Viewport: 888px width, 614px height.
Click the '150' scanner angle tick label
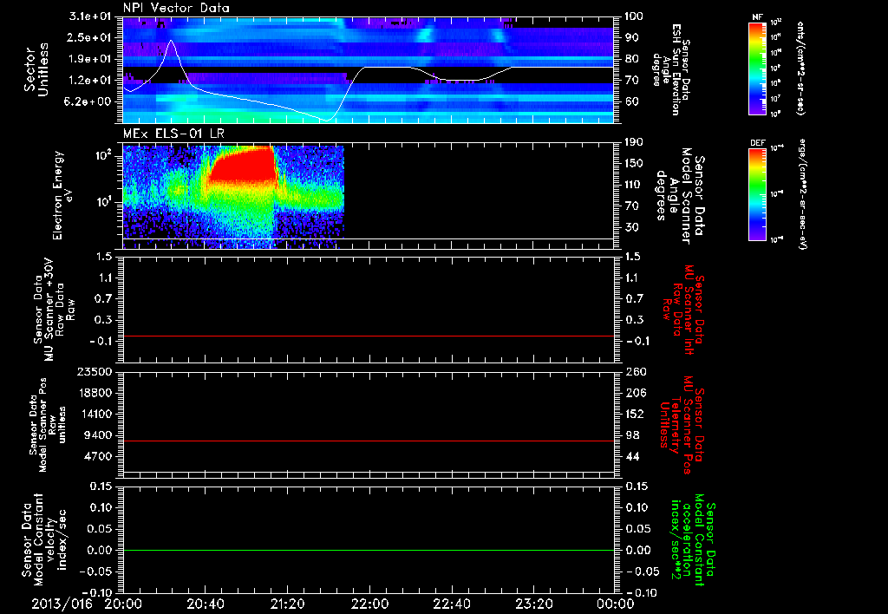click(636, 163)
